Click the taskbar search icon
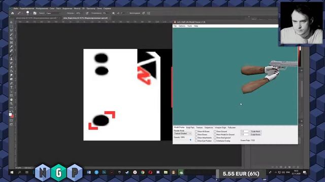The height and width of the screenshot is (182, 325). pos(19,172)
